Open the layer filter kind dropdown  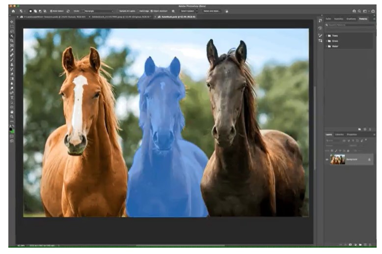pos(333,141)
